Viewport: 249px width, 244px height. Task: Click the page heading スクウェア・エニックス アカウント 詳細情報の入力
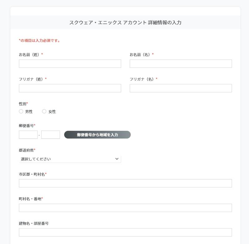tap(125, 22)
